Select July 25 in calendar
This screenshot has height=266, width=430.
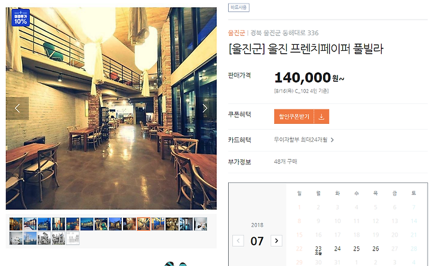(357, 249)
